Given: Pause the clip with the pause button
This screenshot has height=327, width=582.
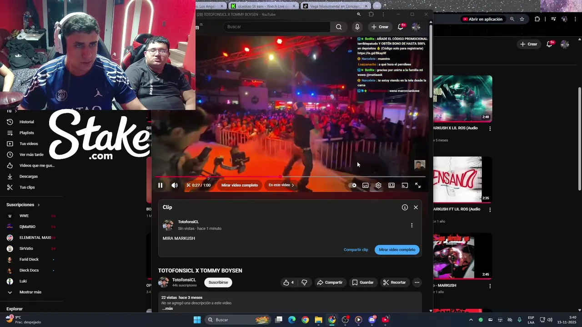Looking at the screenshot, I should 160,185.
